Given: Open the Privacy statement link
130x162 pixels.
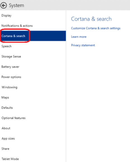Looking at the screenshot, I should pos(83,45).
